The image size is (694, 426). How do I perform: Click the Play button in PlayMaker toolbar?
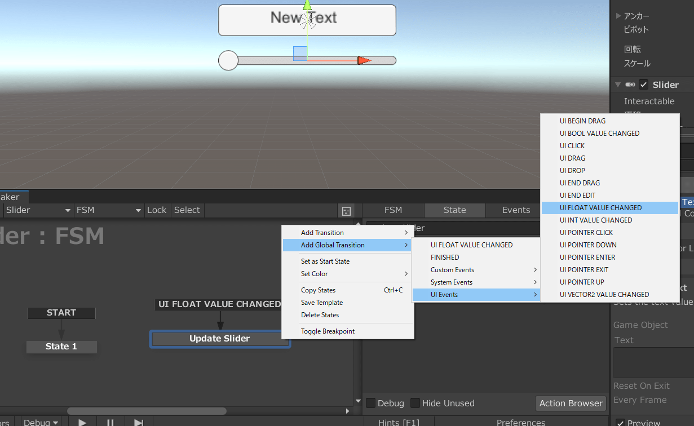[x=82, y=422]
